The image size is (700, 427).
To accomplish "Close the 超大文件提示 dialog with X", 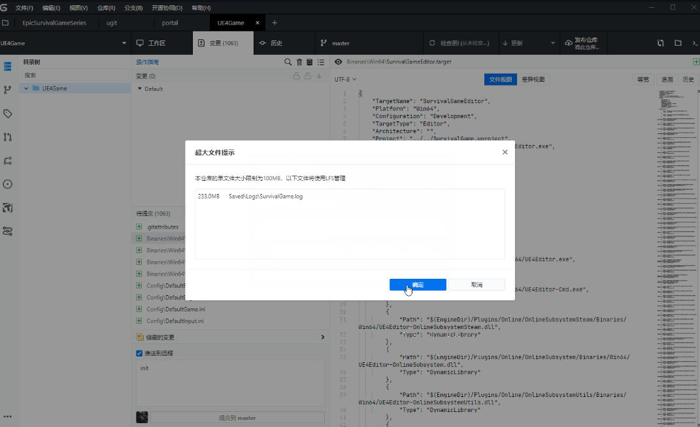I will click(505, 152).
